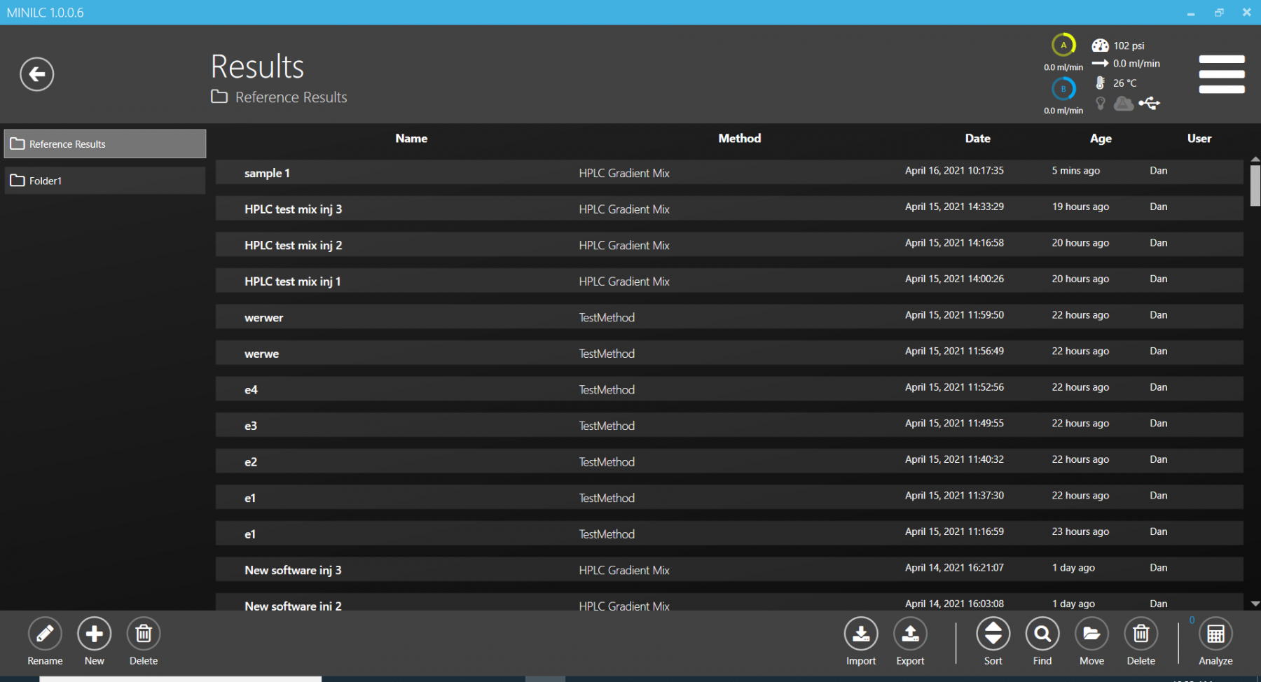Open the Analyze calculator

click(1215, 634)
